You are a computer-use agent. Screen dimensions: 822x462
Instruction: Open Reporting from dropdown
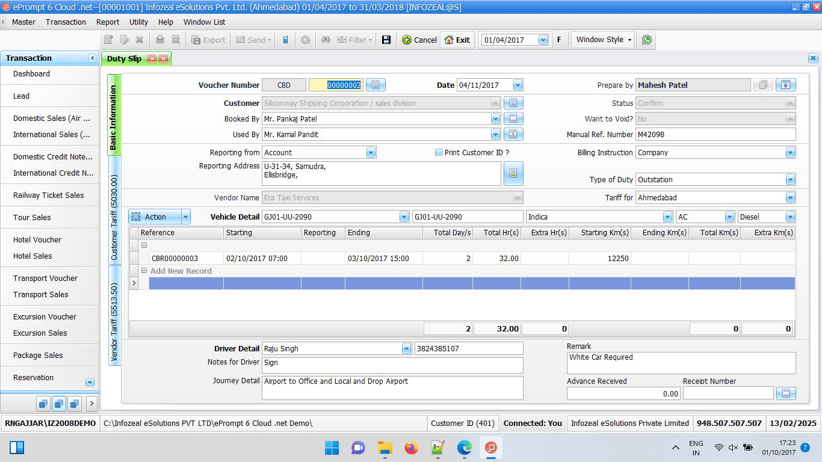tap(371, 152)
